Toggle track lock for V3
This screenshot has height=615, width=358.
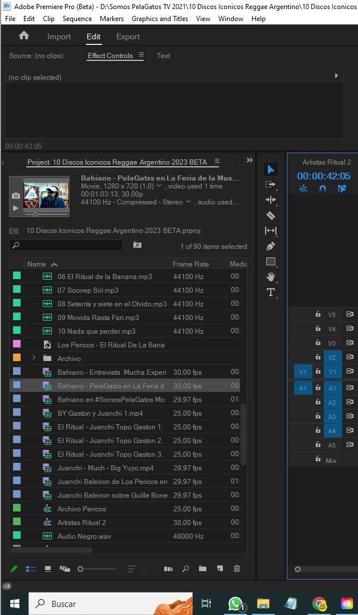(x=318, y=343)
